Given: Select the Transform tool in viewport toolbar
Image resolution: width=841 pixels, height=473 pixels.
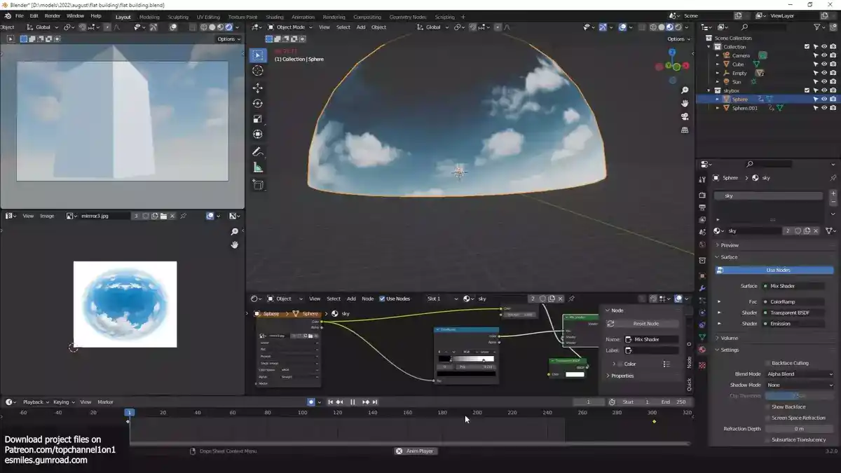Looking at the screenshot, I should [257, 135].
